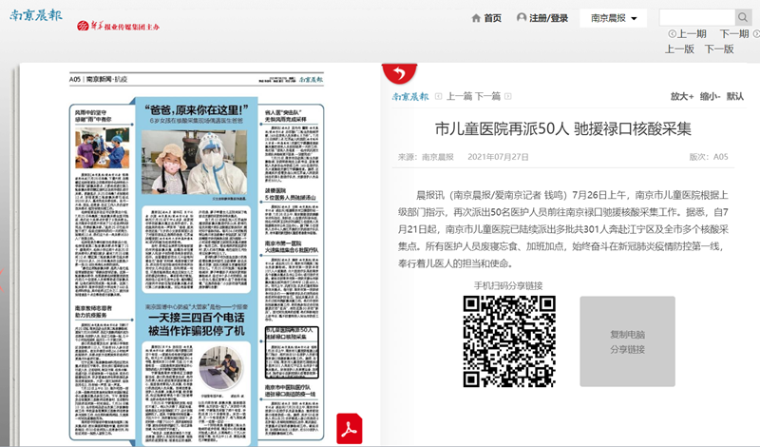This screenshot has width=760, height=447.
Task: Click the 新华报业传媒集团 logo
Action: tap(118, 27)
